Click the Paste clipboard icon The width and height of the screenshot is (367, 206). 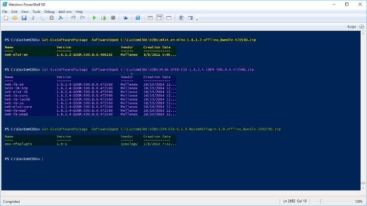[x=51, y=18]
